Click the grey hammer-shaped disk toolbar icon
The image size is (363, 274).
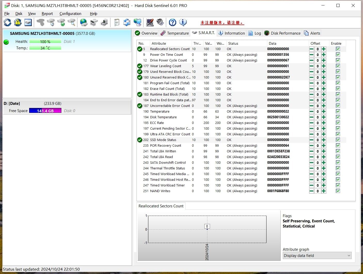tap(41, 22)
